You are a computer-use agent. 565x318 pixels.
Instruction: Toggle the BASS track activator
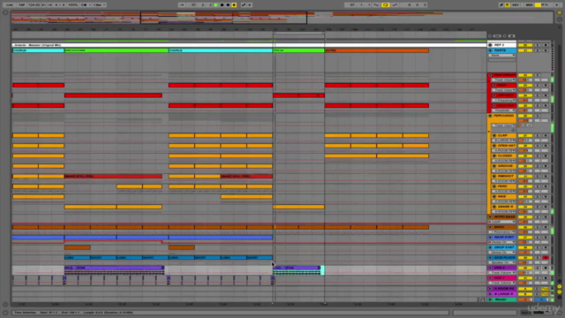click(525, 228)
